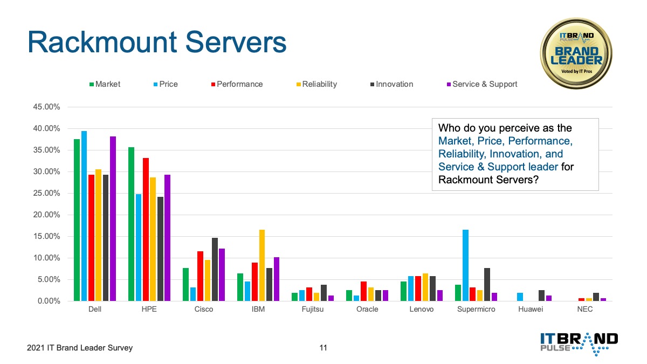Image resolution: width=647 pixels, height=364 pixels.
Task: Click the slide title "Rackmount Servers"
Action: point(157,42)
